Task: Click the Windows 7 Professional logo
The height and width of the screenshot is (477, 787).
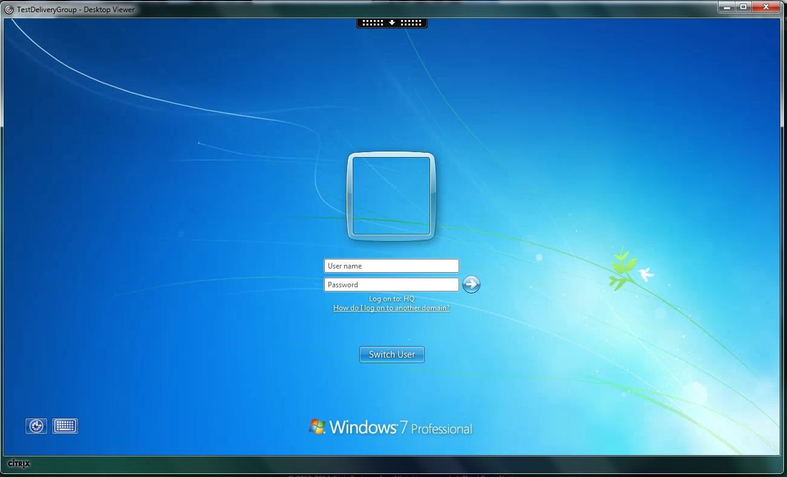Action: (391, 427)
